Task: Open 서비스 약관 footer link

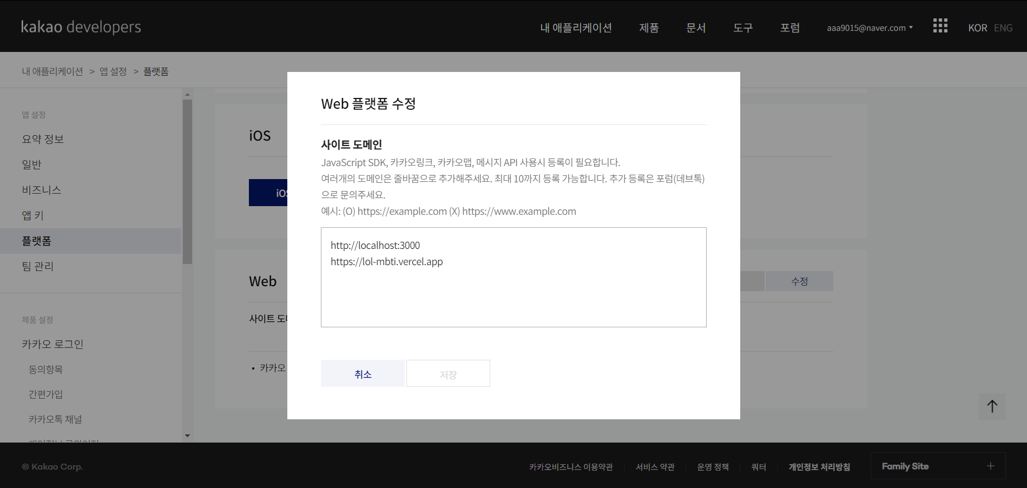Action: point(655,467)
